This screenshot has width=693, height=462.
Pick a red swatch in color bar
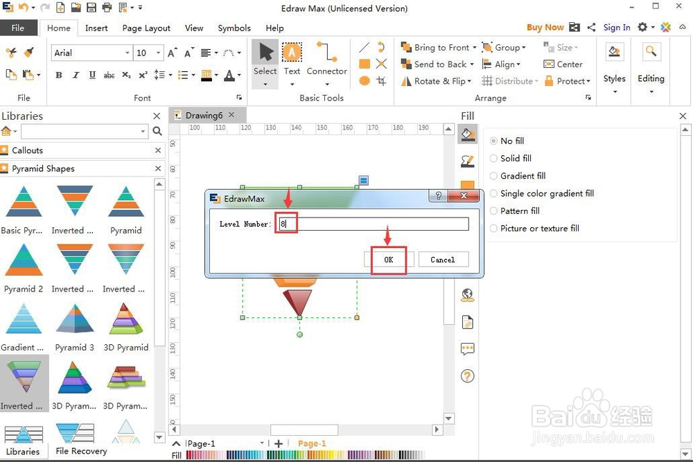(189, 454)
